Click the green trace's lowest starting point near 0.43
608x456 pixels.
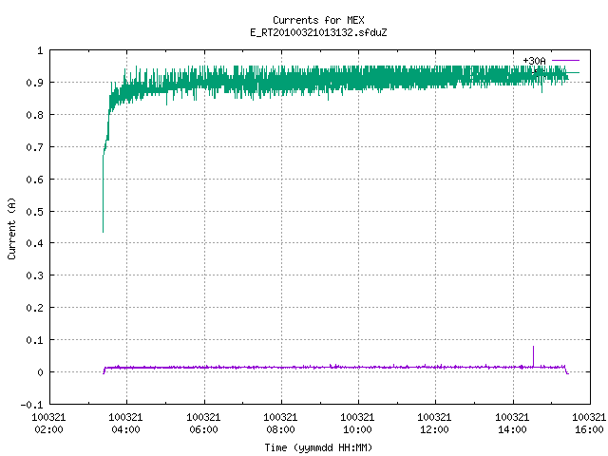pos(103,232)
